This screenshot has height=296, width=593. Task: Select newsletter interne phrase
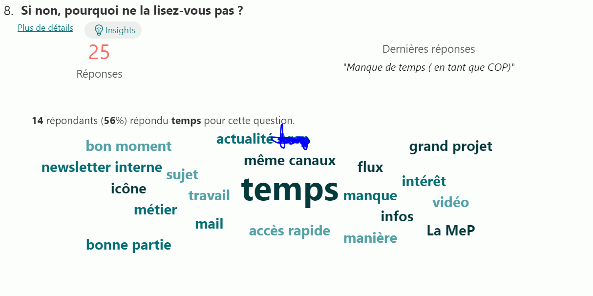102,167
